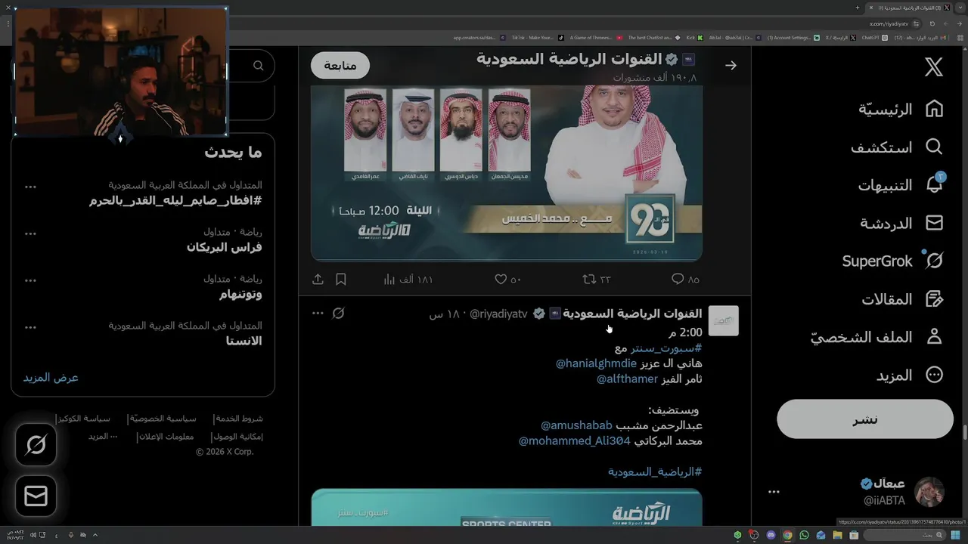Image resolution: width=968 pixels, height=544 pixels.
Task: Click the Grok icon on second post
Action: coord(339,313)
